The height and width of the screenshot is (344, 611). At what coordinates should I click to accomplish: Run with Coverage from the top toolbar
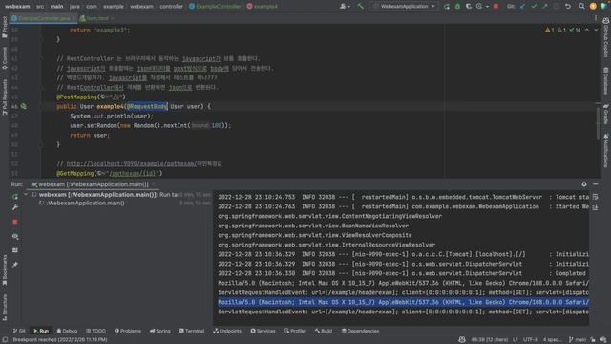pyautogui.click(x=469, y=7)
